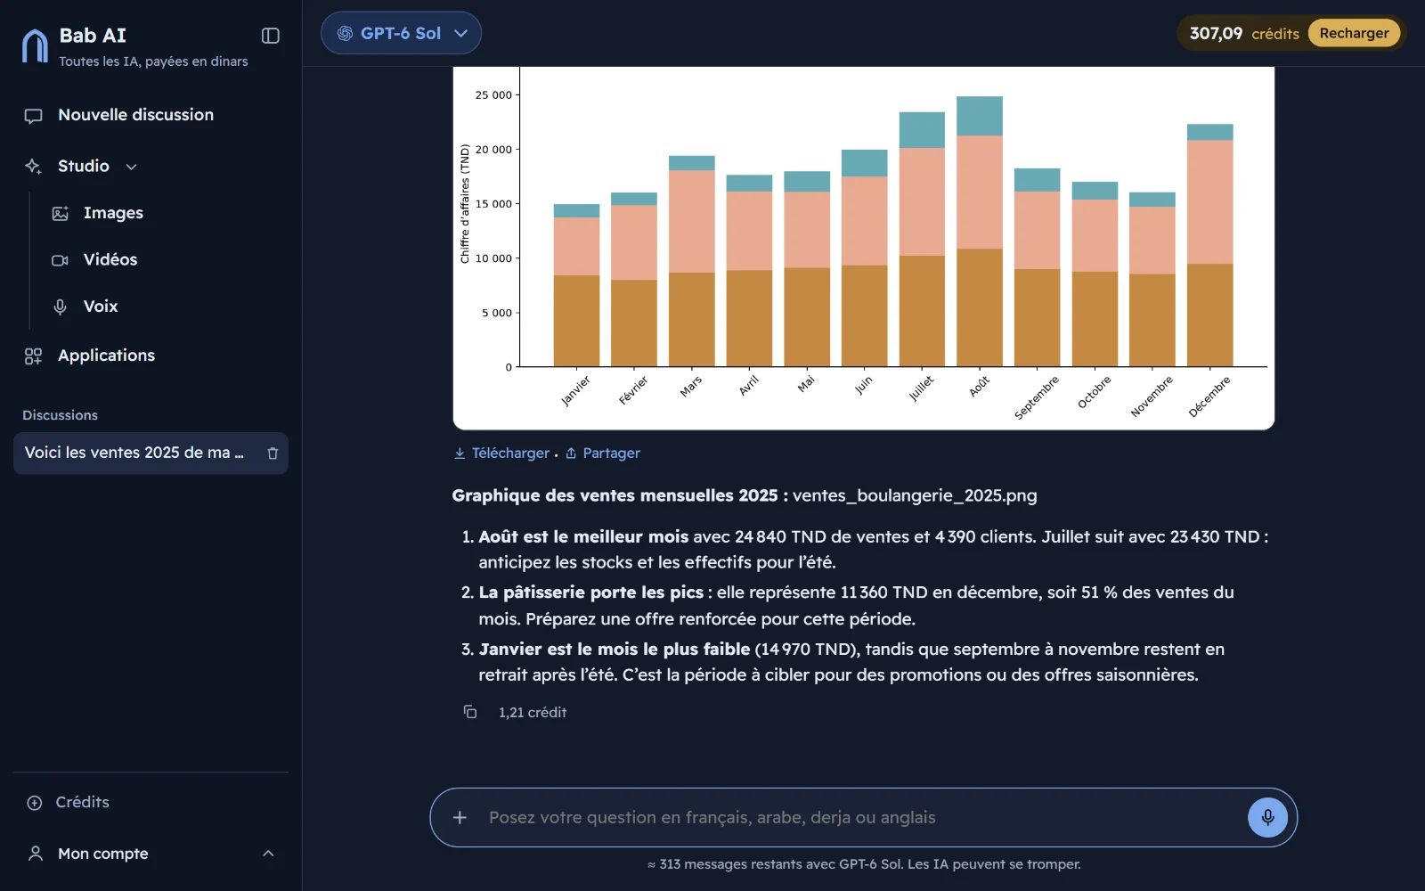Click the plus attachment icon in message box
This screenshot has width=1425, height=891.
click(460, 817)
